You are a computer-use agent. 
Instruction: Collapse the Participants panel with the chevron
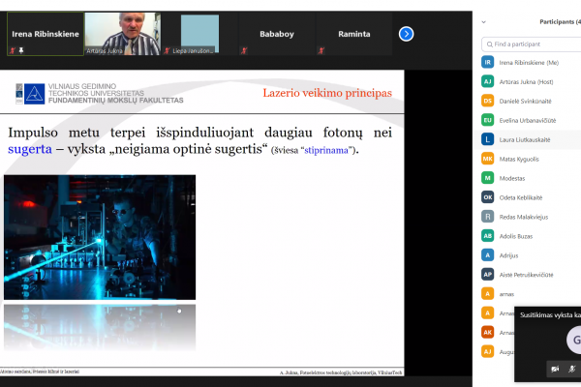(483, 22)
